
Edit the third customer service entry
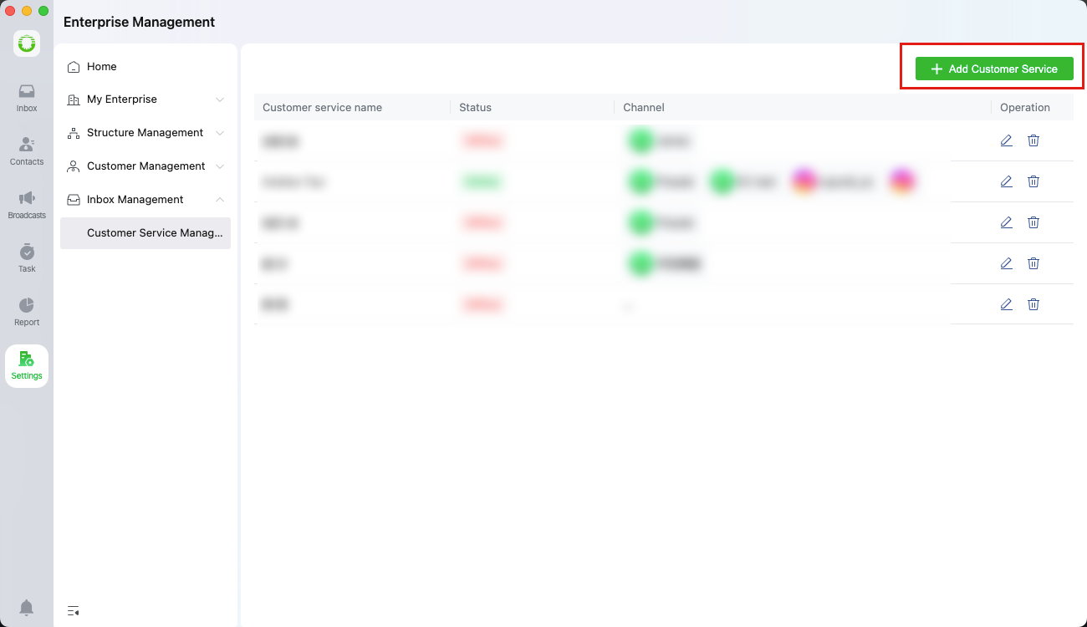click(1006, 222)
